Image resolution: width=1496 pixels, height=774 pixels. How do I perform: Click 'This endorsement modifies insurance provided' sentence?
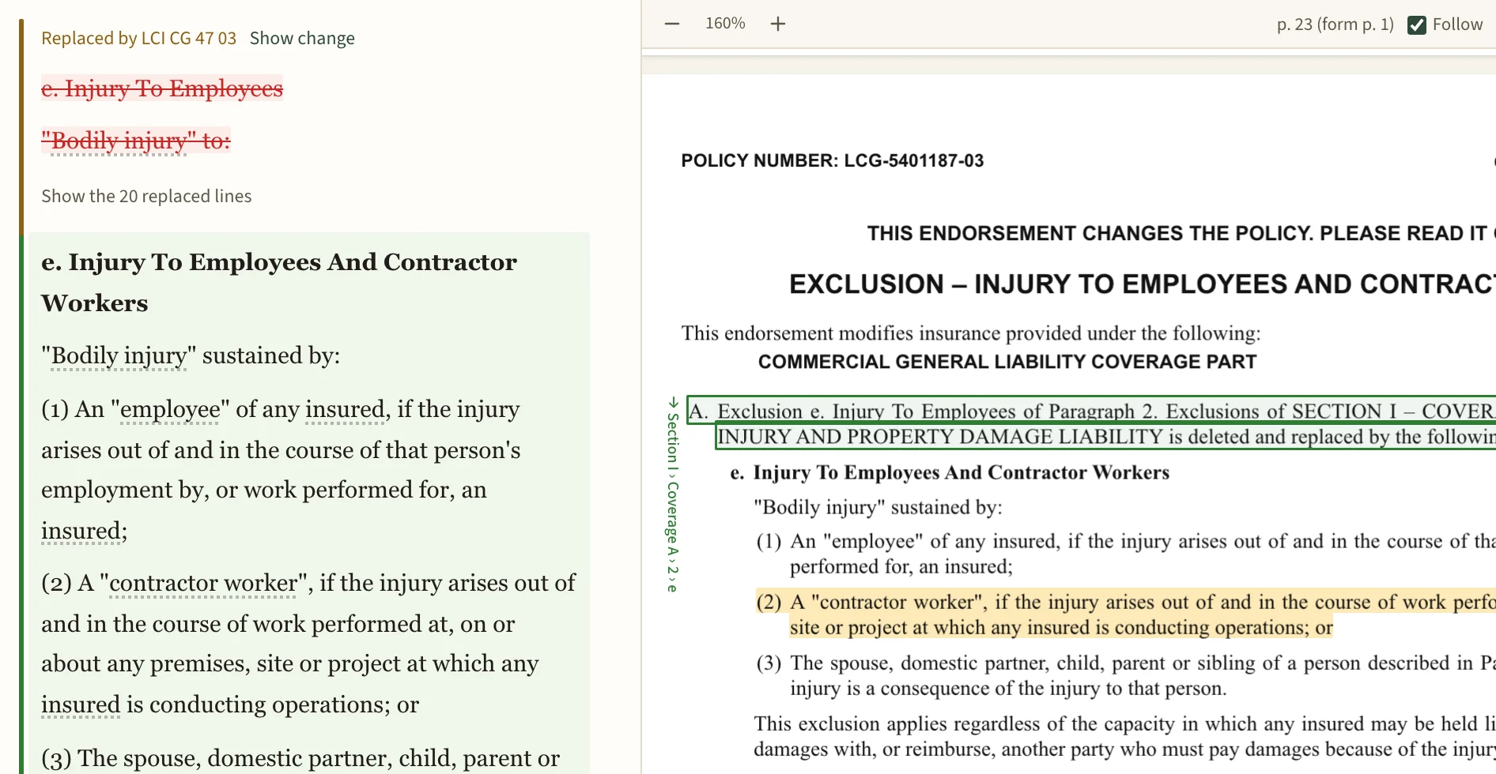pyautogui.click(x=971, y=333)
